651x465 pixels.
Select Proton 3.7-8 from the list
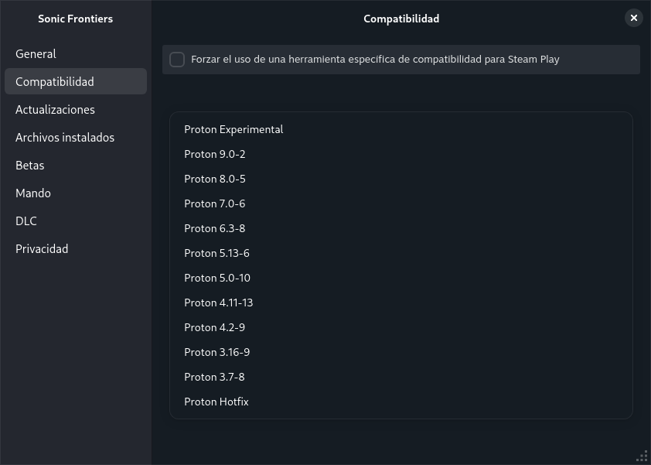(x=214, y=377)
